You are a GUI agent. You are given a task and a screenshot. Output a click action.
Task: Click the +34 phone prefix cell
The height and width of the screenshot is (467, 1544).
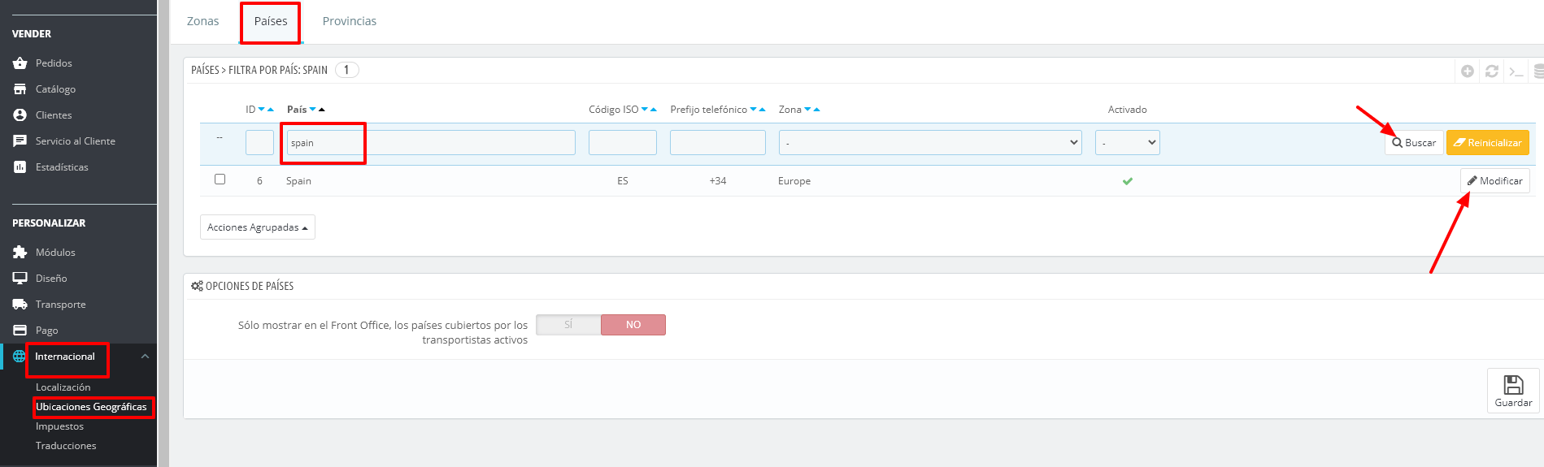click(x=718, y=181)
